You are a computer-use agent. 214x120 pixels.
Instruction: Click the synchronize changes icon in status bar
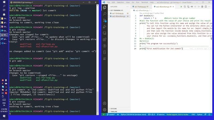coord(118,115)
